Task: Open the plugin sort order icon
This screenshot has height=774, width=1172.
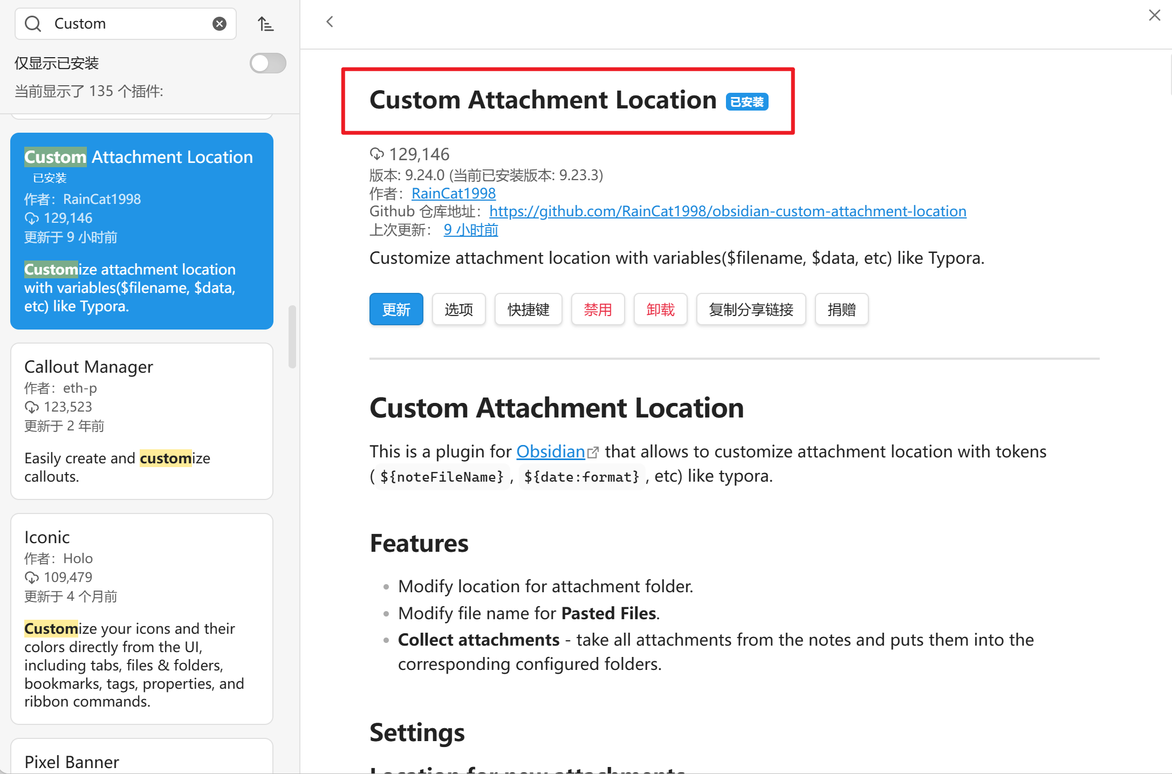Action: pyautogui.click(x=265, y=24)
